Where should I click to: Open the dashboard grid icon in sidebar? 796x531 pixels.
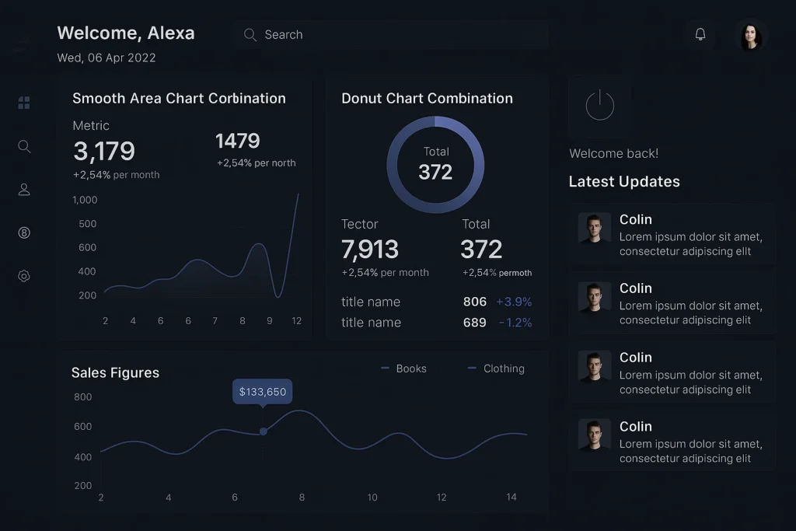tap(24, 103)
